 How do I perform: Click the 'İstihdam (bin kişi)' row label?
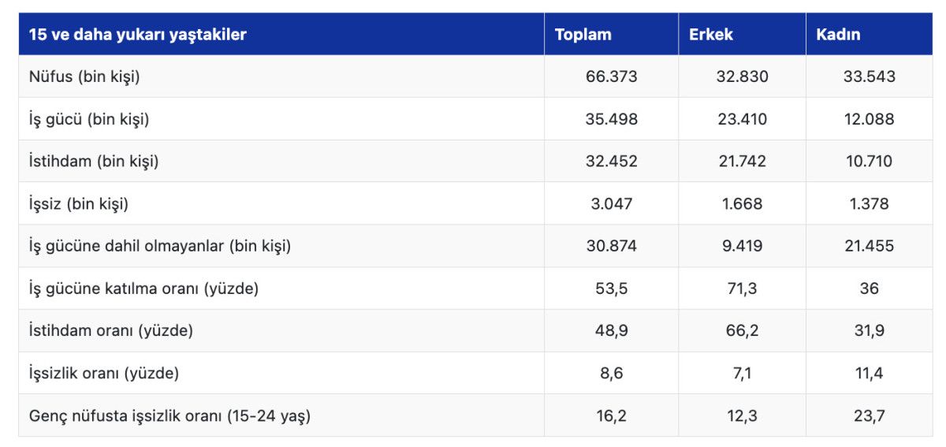[94, 162]
